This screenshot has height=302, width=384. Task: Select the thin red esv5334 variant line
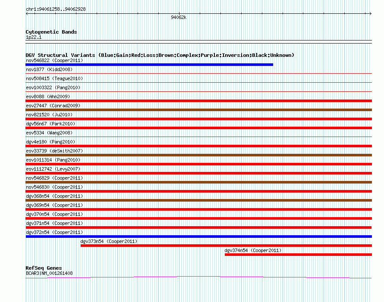point(199,137)
